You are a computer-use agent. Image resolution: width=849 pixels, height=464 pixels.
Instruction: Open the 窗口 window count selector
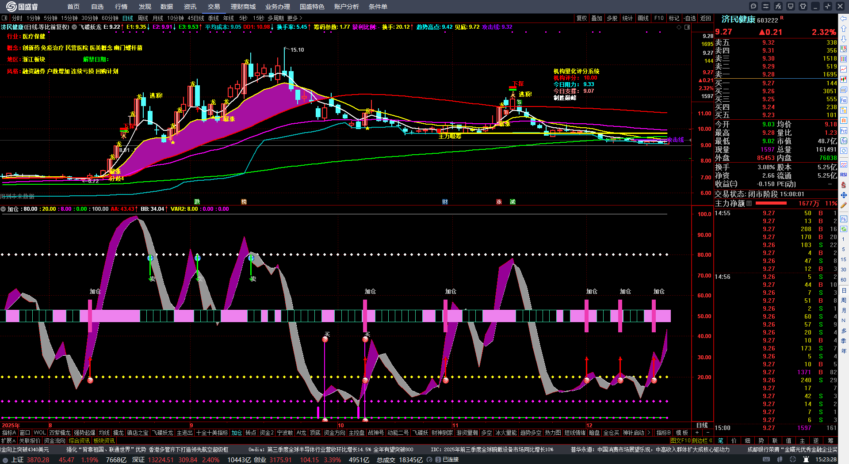[25, 433]
